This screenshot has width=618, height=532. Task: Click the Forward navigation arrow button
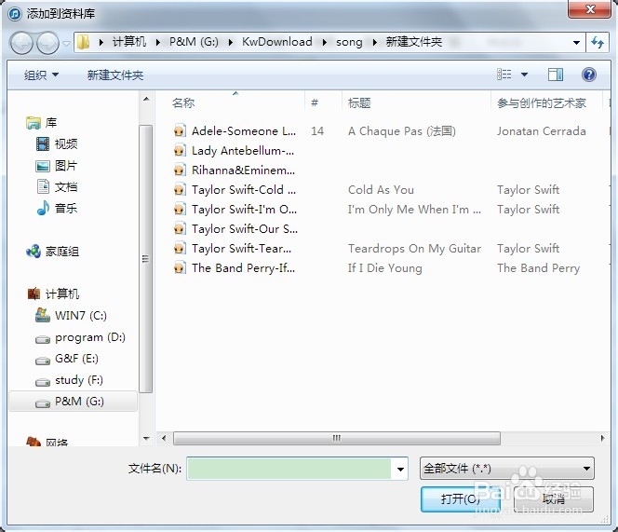(x=47, y=43)
